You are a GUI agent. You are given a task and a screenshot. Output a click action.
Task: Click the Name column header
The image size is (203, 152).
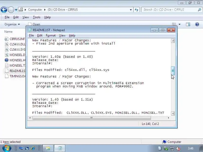coord(8,32)
